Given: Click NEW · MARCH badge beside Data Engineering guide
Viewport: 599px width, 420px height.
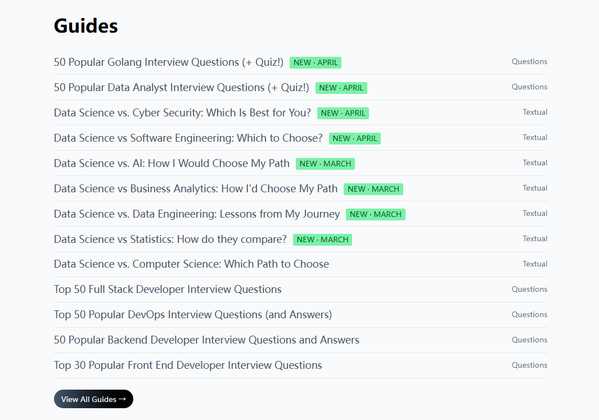Looking at the screenshot, I should pyautogui.click(x=375, y=214).
